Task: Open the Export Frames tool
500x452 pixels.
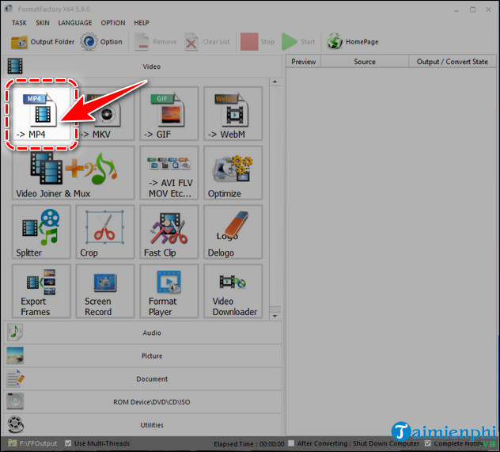Action: [41, 291]
